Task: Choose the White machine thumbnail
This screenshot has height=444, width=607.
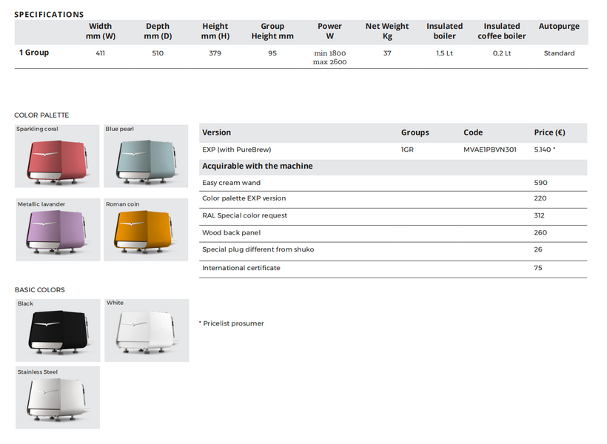Action: click(x=147, y=330)
